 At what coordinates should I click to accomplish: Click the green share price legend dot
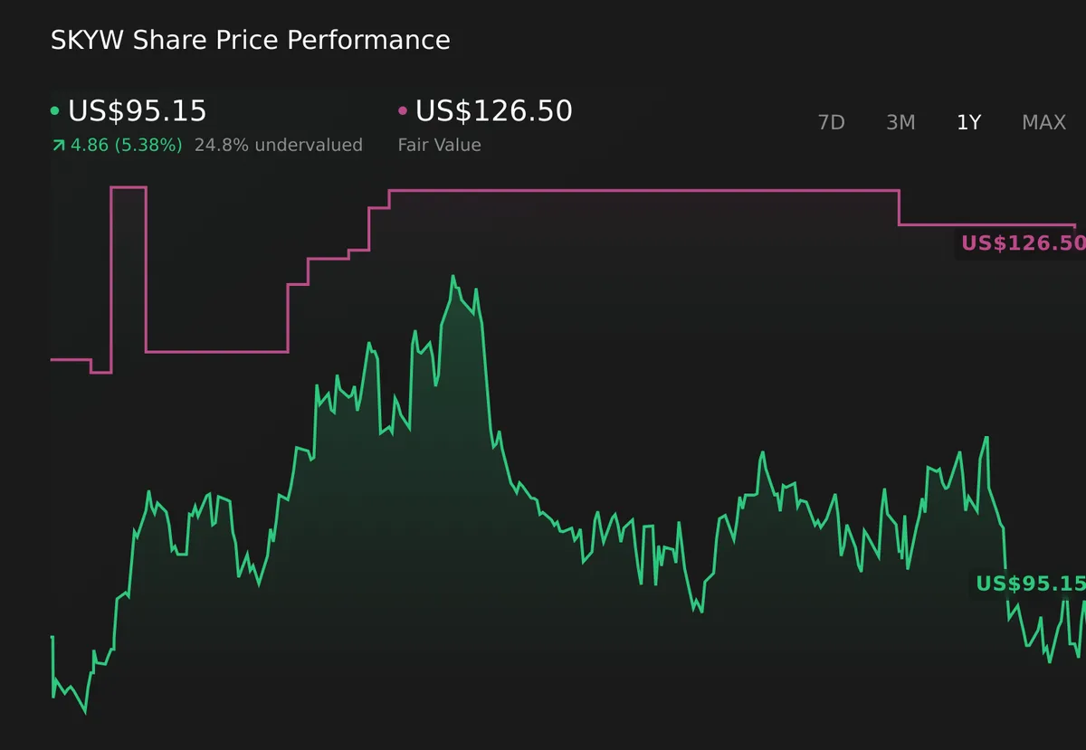click(x=55, y=111)
